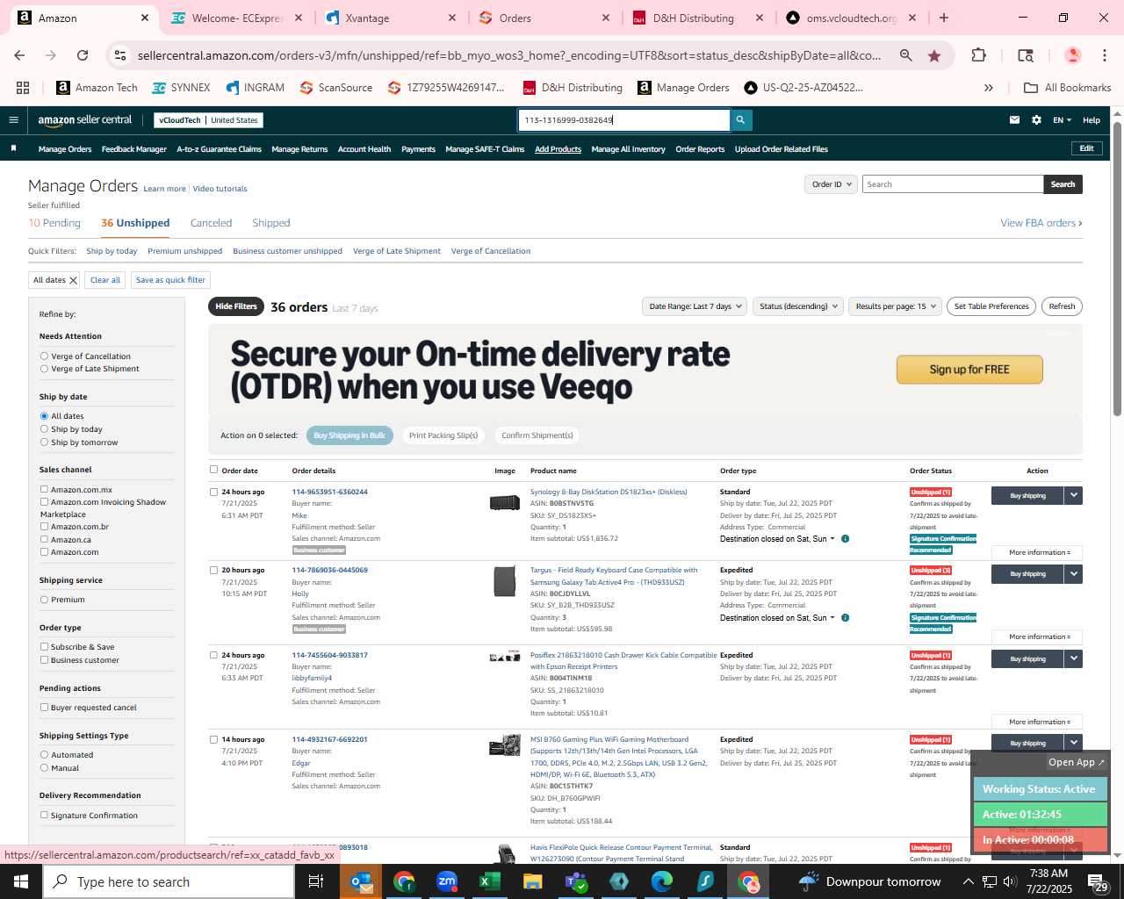The width and height of the screenshot is (1124, 899).
Task: Tick the Business customer order type
Action: point(44,660)
